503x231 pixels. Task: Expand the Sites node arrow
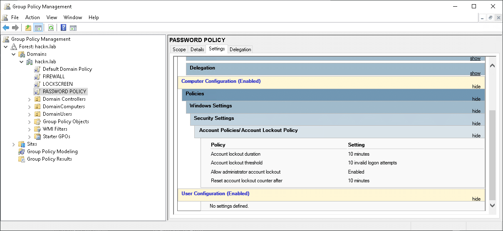click(14, 144)
